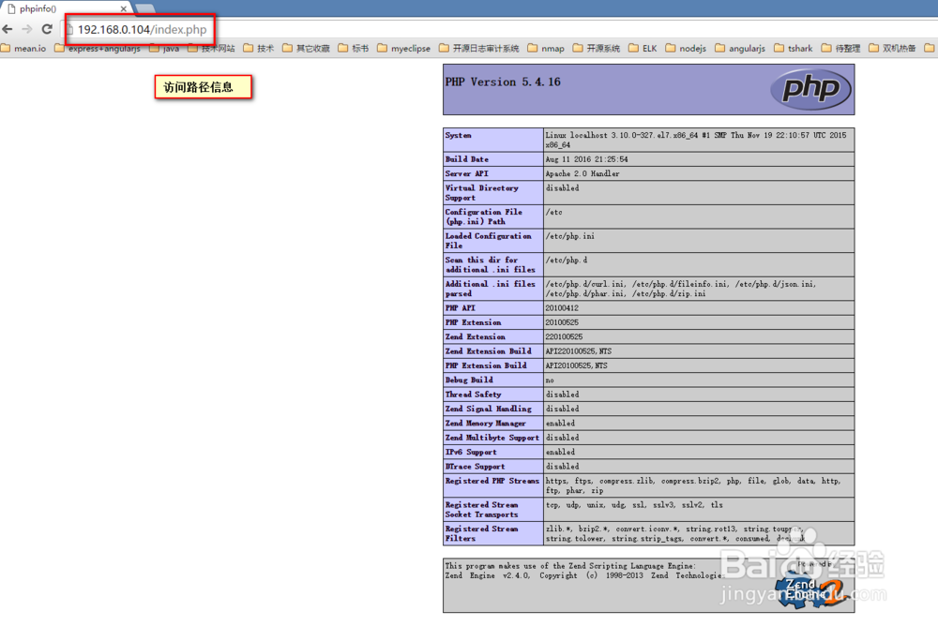Go back to the previous page
Image resolution: width=938 pixels, height=626 pixels.
point(8,29)
